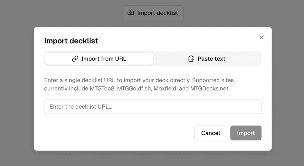
Task: Click the download icon on Import decklist button
Action: click(x=130, y=12)
